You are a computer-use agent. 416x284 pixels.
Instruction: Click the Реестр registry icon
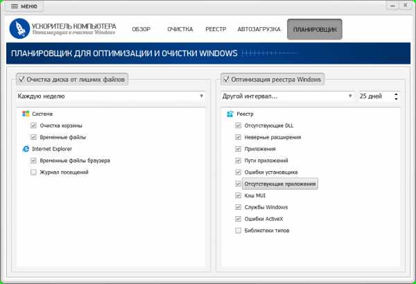230,114
